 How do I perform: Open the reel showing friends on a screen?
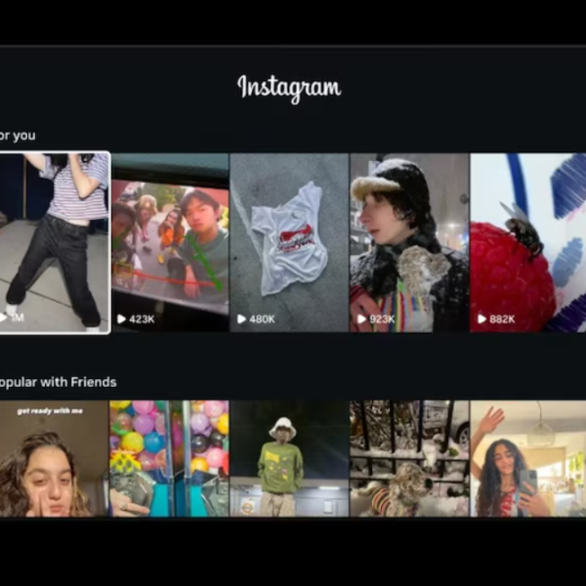tap(169, 242)
